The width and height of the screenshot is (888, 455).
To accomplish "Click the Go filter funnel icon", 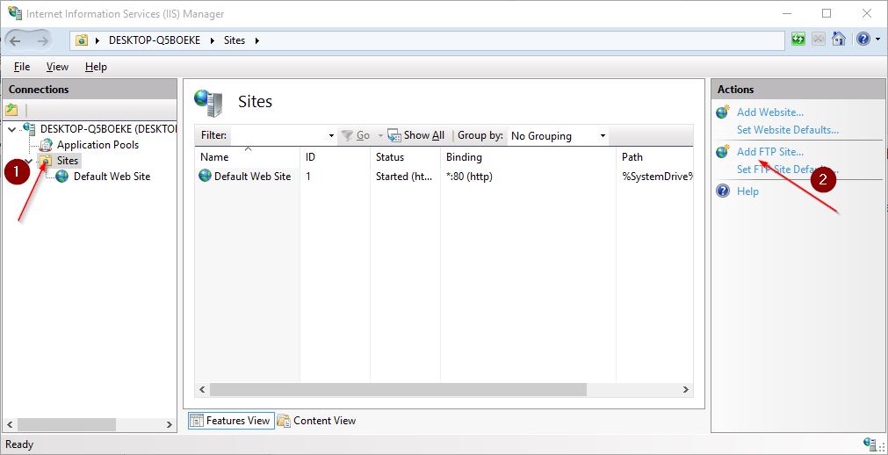I will [x=347, y=135].
